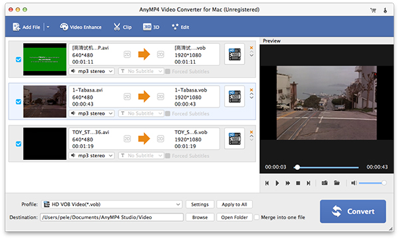
Task: Click the shopping cart purchase icon
Action: pyautogui.click(x=373, y=10)
